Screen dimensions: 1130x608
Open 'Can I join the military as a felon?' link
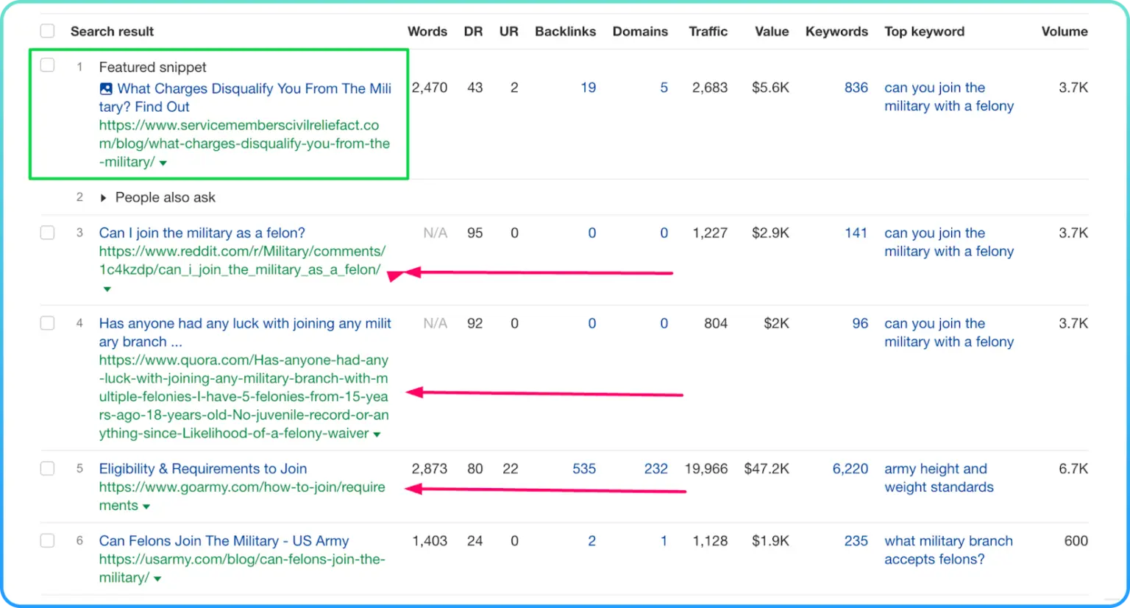coord(202,233)
